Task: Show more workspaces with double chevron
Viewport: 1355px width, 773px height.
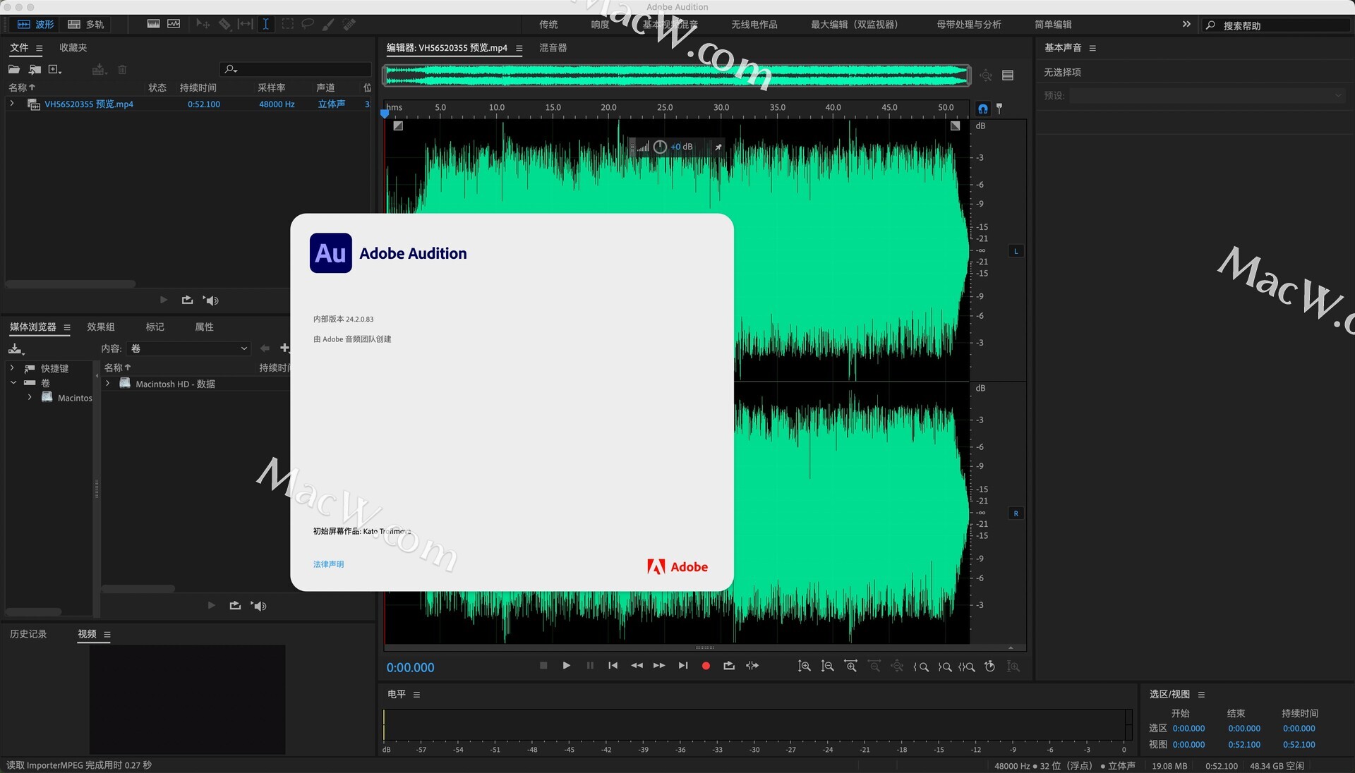Action: pyautogui.click(x=1186, y=24)
